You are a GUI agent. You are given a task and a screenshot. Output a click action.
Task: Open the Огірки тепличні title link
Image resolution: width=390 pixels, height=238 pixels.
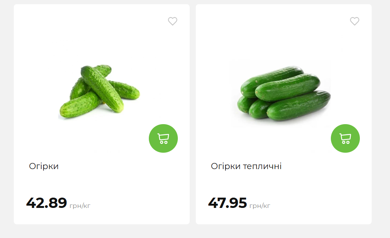pos(246,166)
